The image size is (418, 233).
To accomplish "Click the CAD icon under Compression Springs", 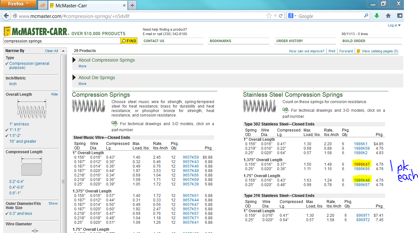I will tap(114, 124).
